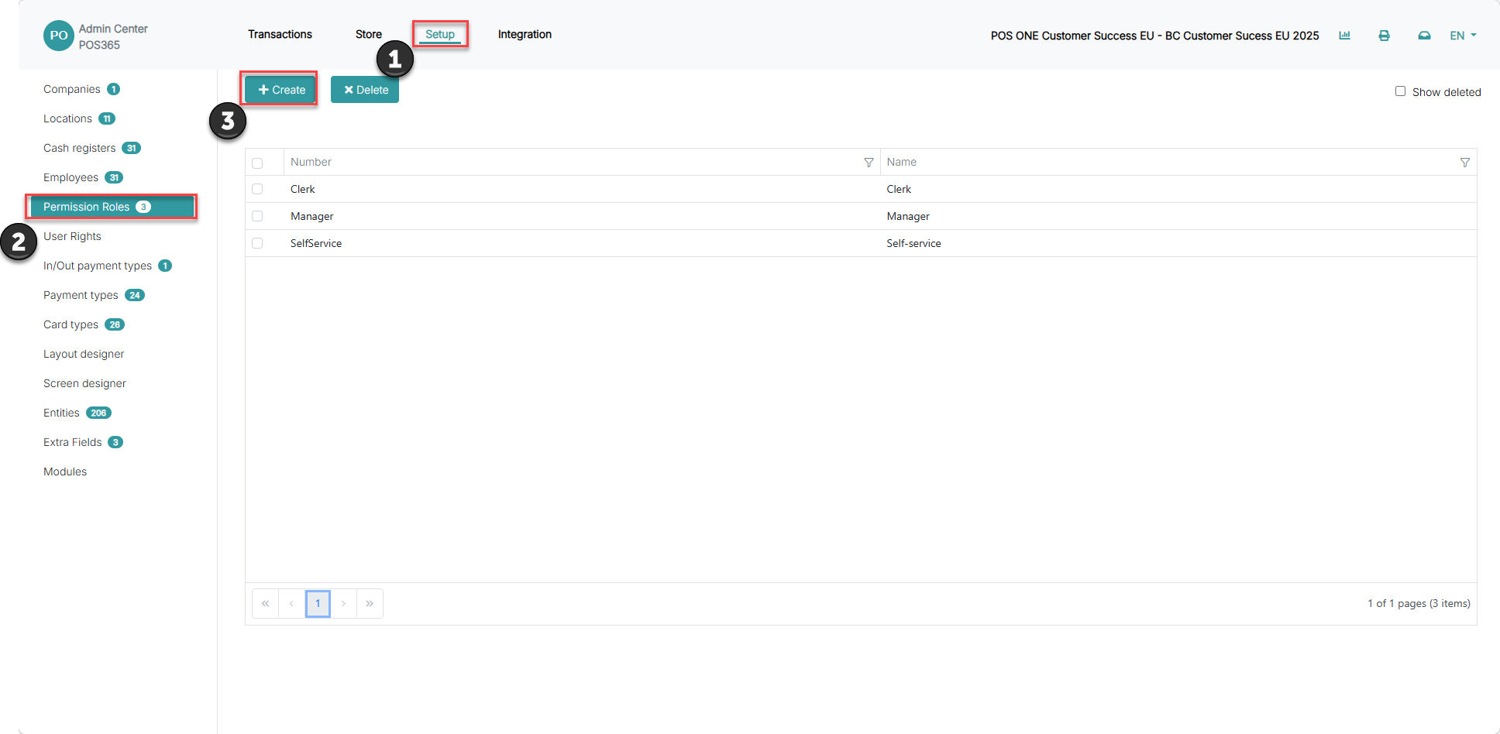Go to next page arrow
Image resolution: width=1500 pixels, height=734 pixels.
click(343, 604)
